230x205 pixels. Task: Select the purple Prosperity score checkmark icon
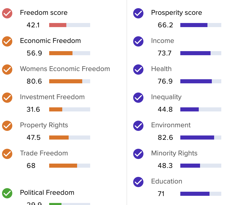[138, 13]
